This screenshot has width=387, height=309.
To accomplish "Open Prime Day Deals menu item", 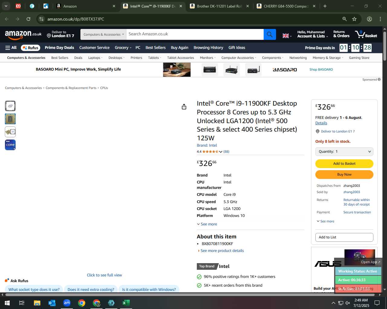I will 59,48.
